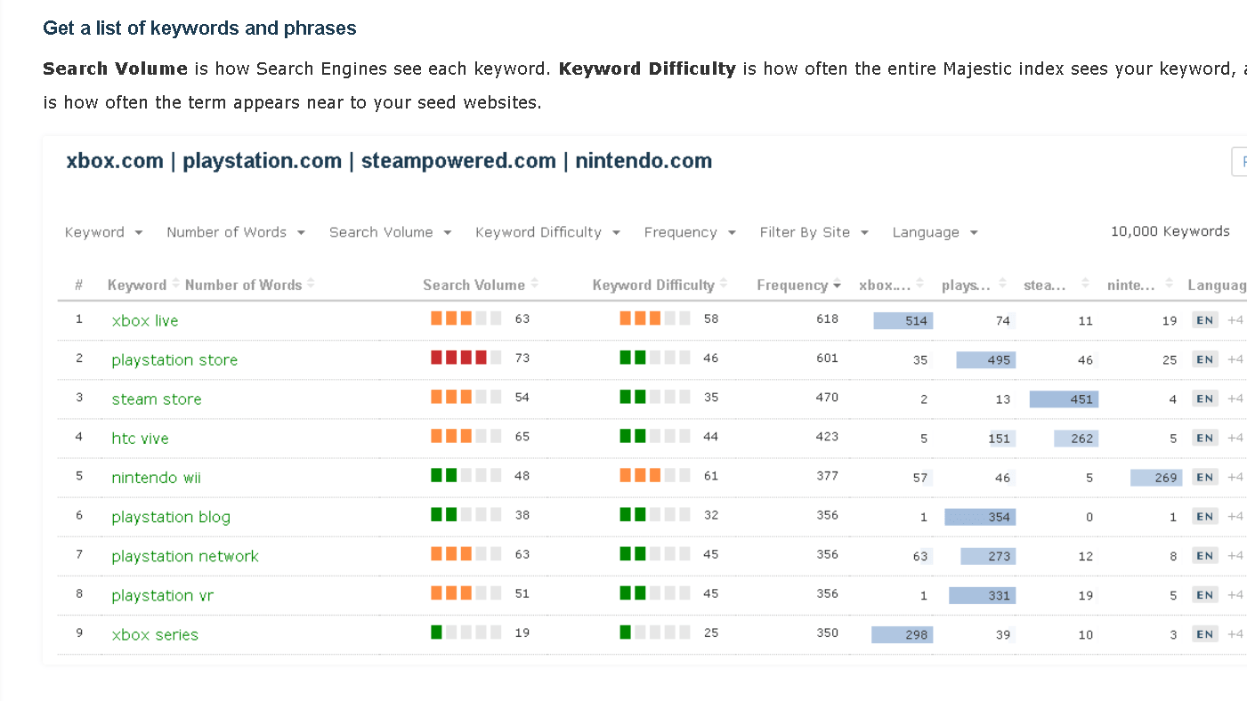Image resolution: width=1247 pixels, height=701 pixels.
Task: Click the highlighted 514 value bar for xbox
Action: click(903, 320)
